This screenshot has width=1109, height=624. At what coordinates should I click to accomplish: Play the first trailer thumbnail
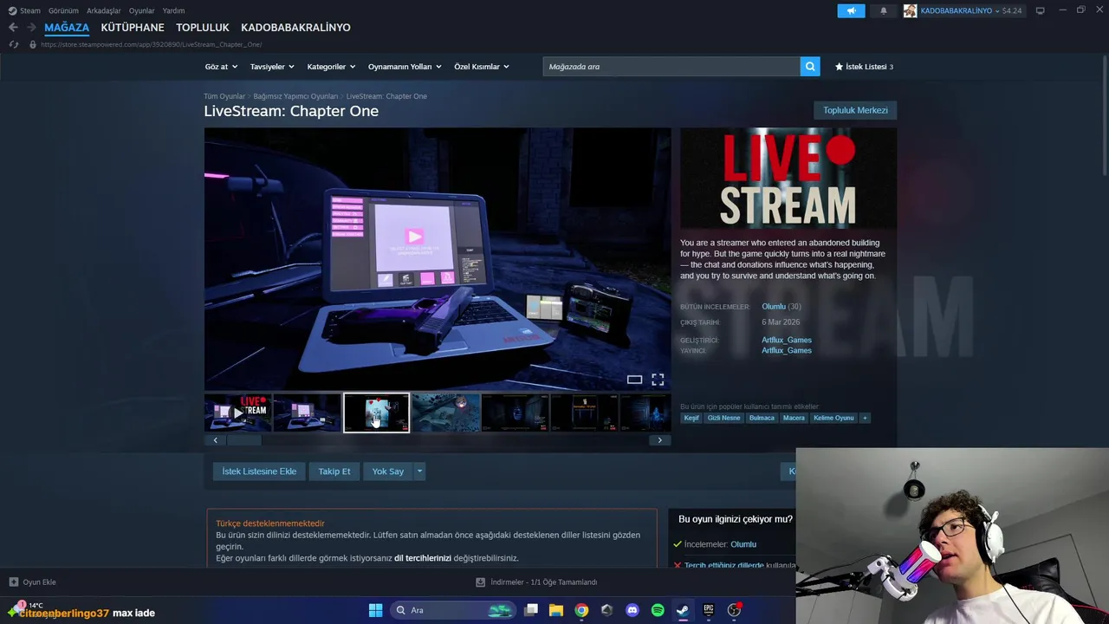(x=238, y=413)
